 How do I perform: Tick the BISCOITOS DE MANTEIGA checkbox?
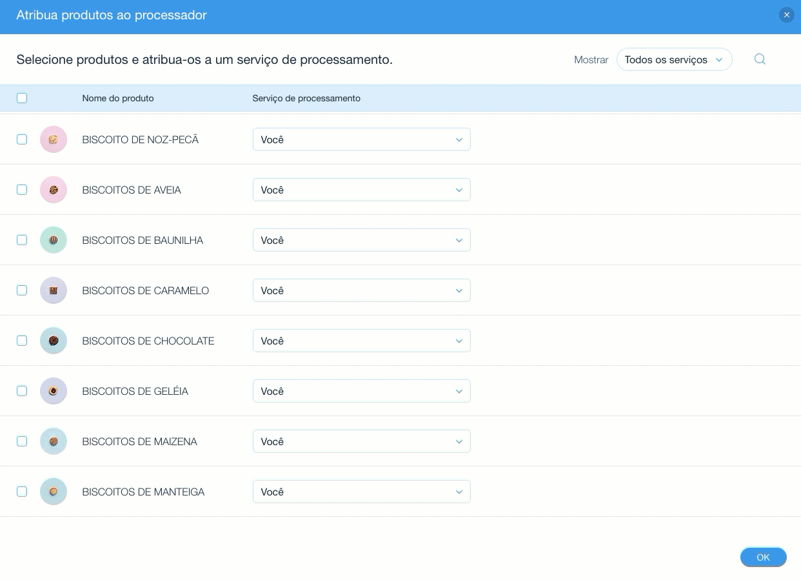pos(22,492)
